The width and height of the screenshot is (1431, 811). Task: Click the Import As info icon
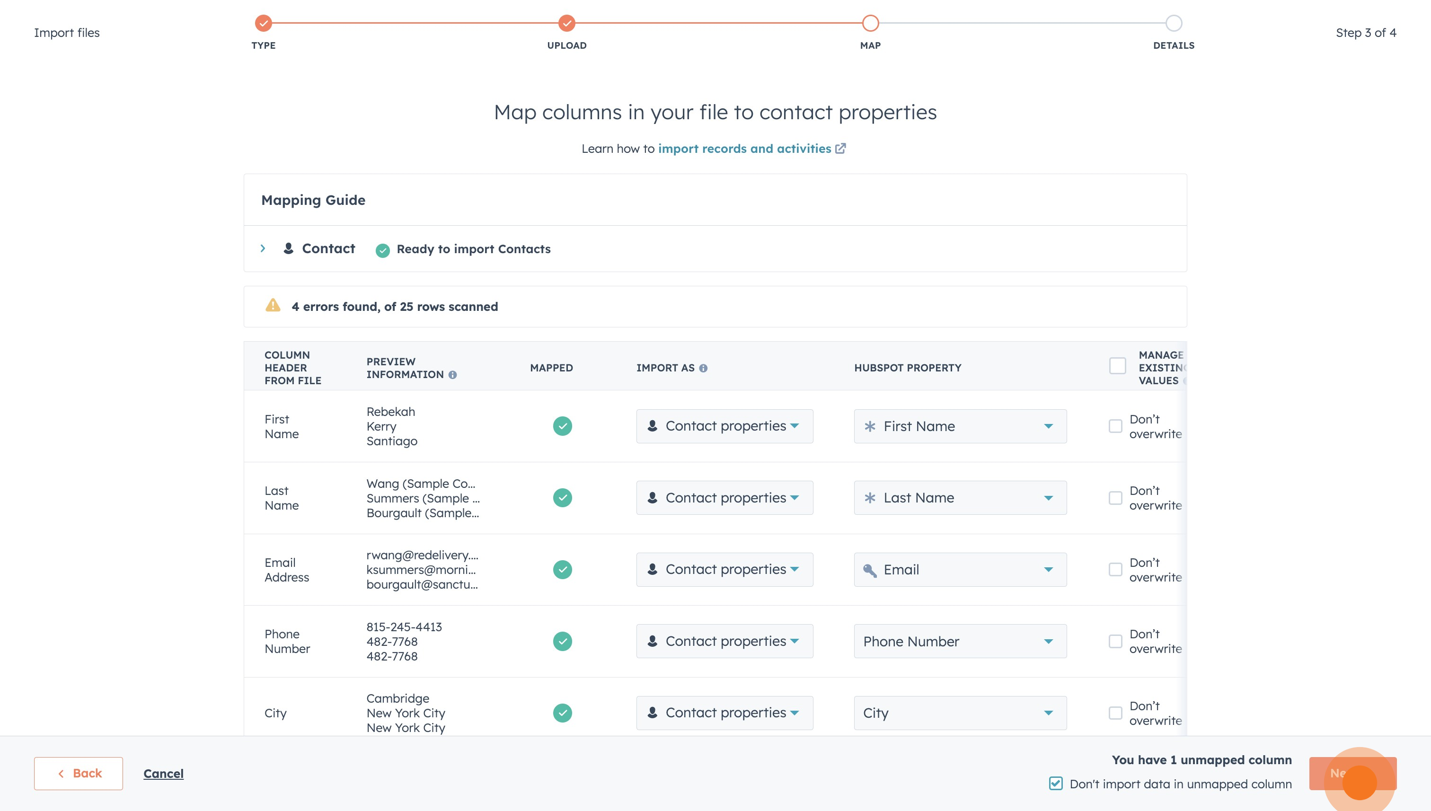pos(703,368)
